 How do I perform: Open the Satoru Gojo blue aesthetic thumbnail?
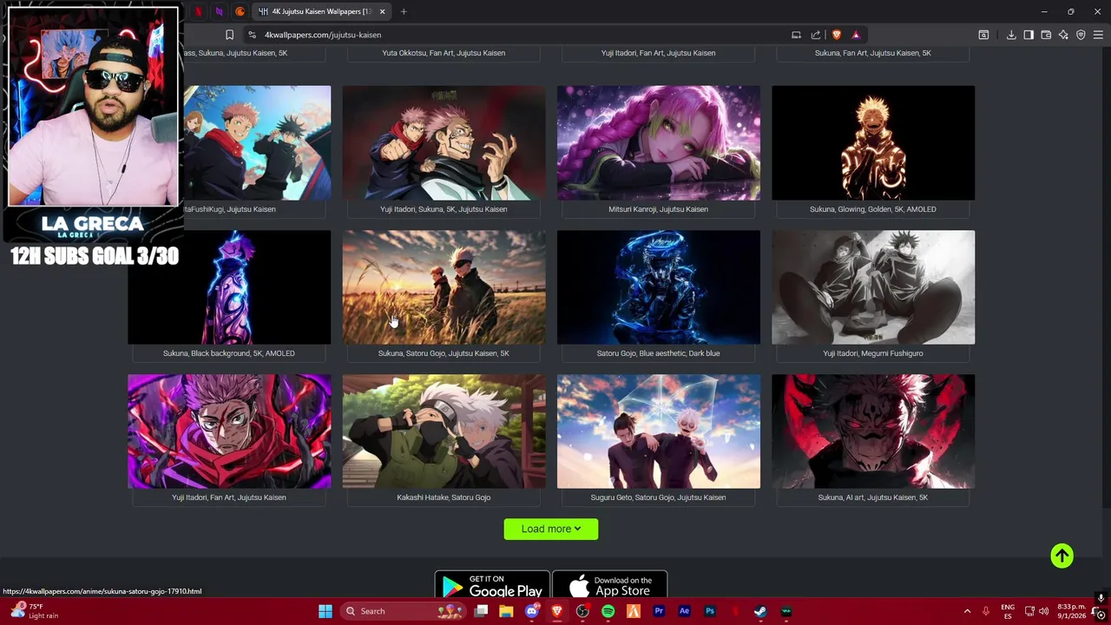[x=658, y=287]
